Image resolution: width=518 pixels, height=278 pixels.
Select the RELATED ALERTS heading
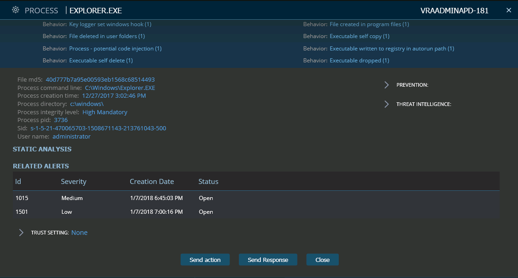[40, 166]
